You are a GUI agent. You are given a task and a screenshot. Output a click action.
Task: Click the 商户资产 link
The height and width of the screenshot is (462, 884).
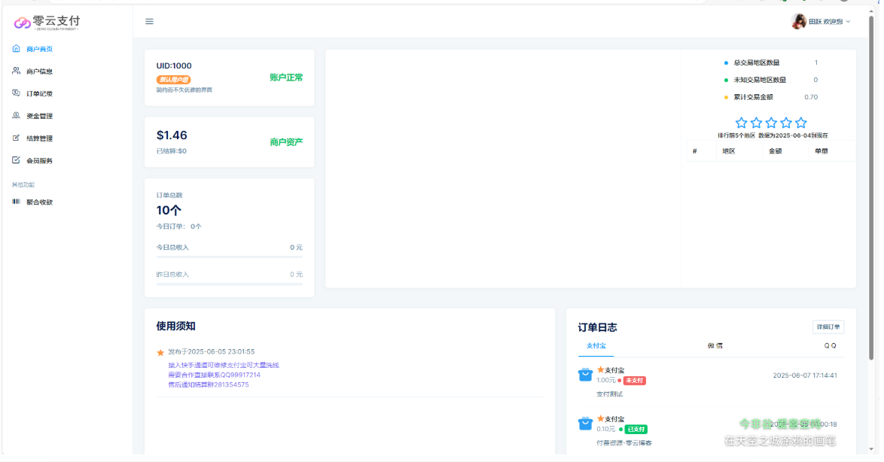pyautogui.click(x=286, y=142)
